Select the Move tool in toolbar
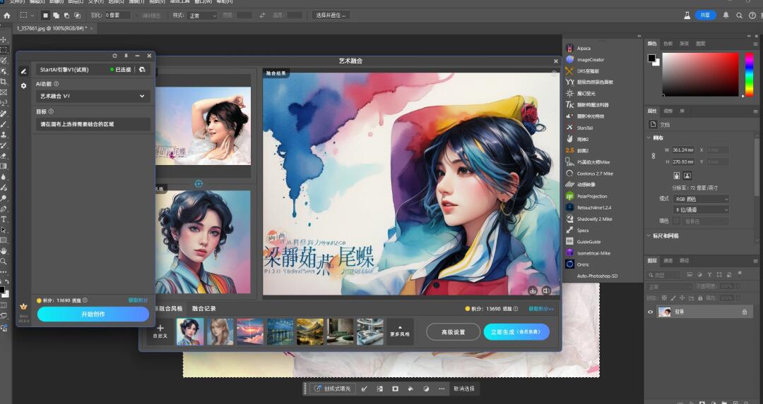Image resolution: width=763 pixels, height=404 pixels. 4,39
